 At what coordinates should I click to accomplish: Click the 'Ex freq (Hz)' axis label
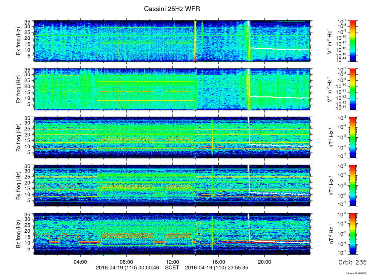point(19,41)
